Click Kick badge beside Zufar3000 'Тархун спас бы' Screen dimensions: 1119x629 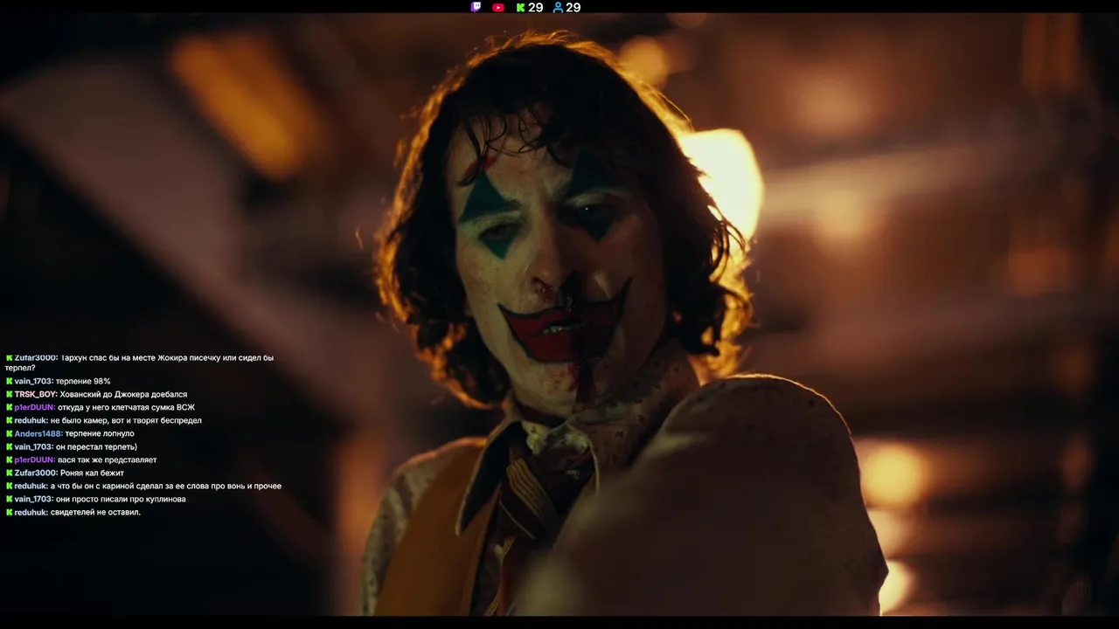[x=9, y=357]
